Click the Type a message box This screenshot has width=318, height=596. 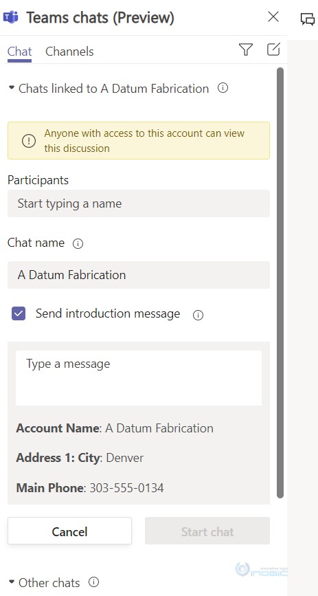tap(139, 378)
